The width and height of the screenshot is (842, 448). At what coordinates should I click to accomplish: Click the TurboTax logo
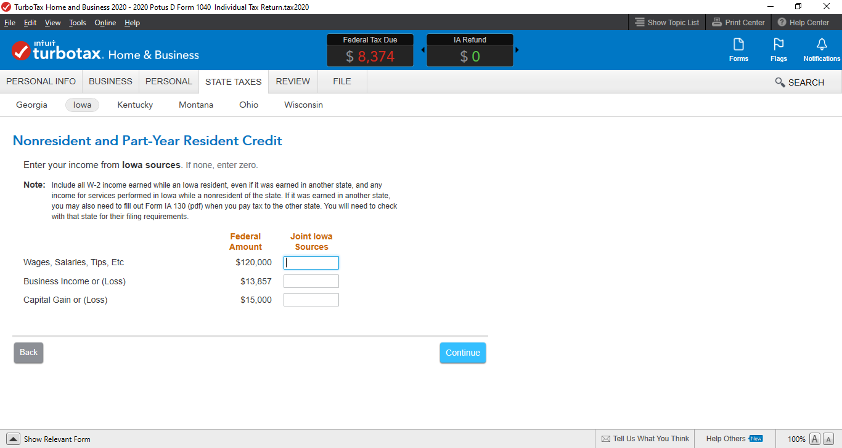click(x=105, y=50)
